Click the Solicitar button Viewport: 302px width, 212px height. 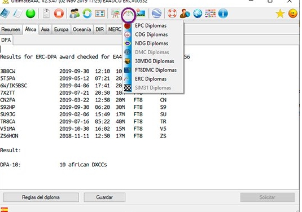(x=268, y=197)
